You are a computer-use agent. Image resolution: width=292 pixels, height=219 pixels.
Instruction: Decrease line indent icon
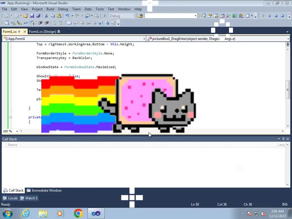(x=40, y=23)
